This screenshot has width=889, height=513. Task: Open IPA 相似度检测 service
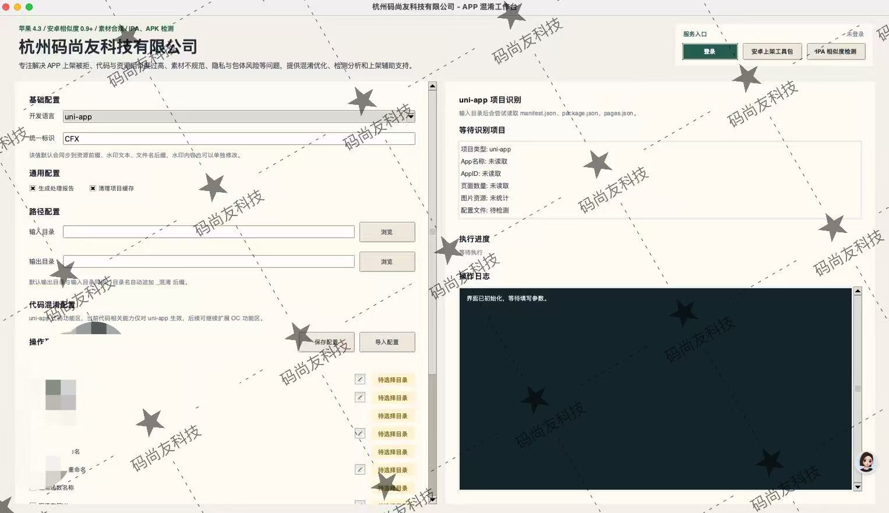835,51
